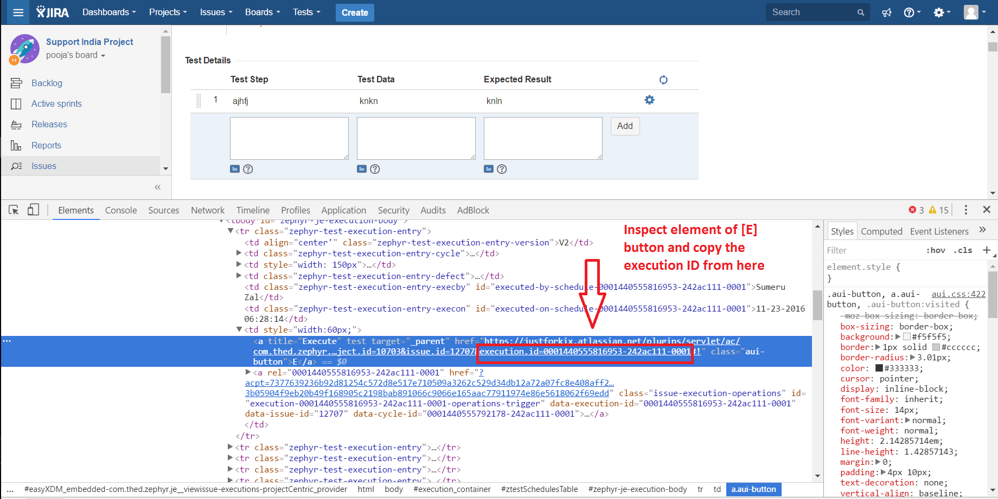Screen dimensions: 998x499
Task: Click the Create button
Action: click(x=355, y=12)
